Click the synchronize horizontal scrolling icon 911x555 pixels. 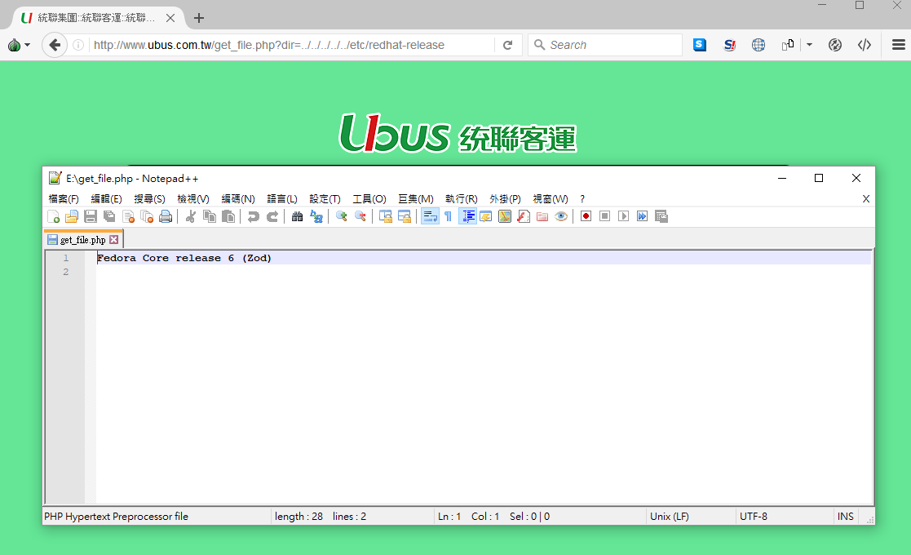405,217
